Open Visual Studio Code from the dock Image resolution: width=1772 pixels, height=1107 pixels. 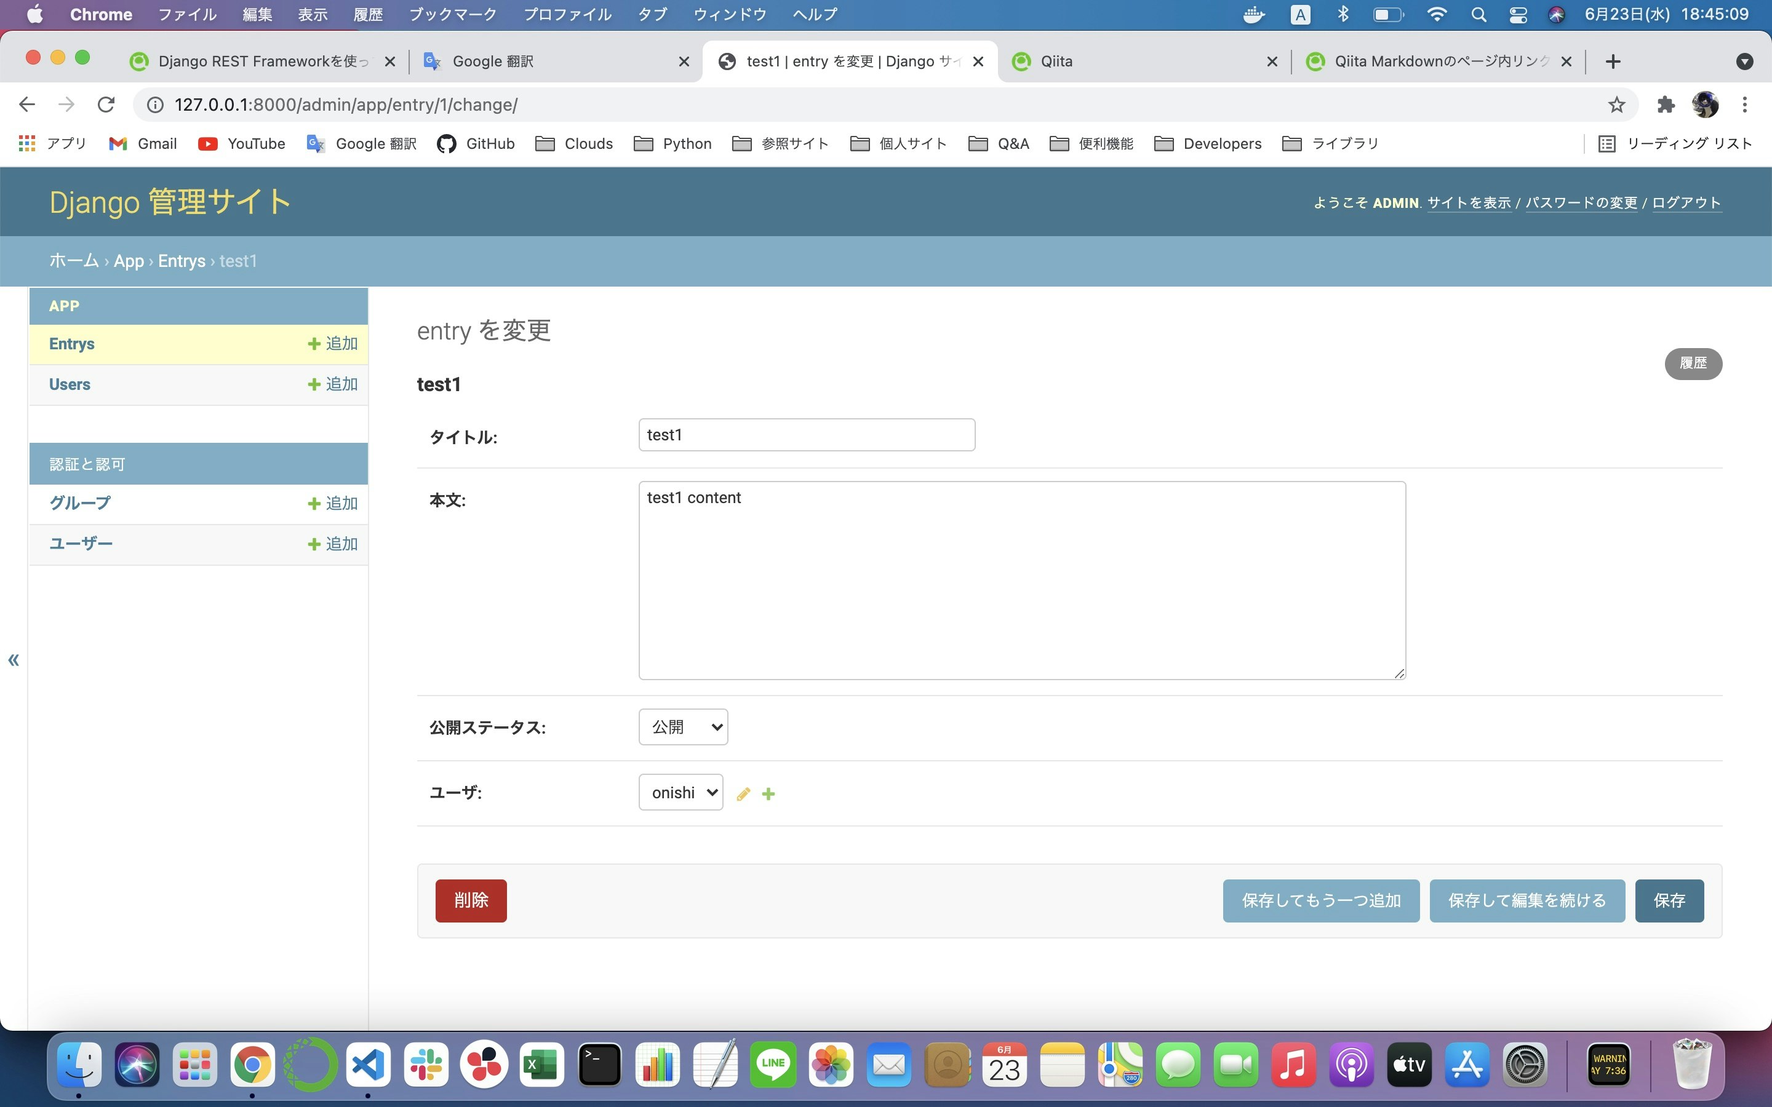click(367, 1065)
